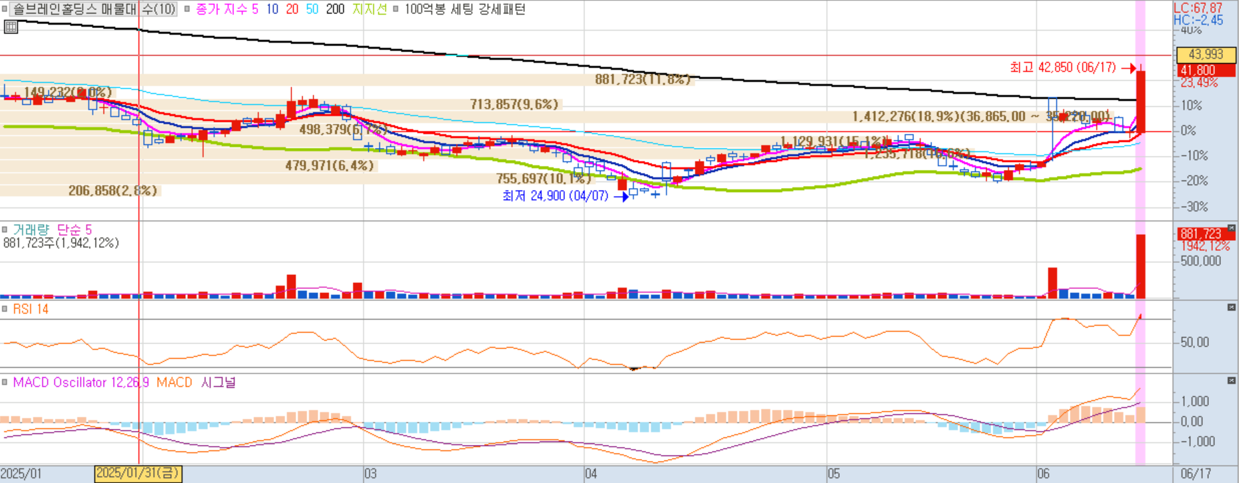Click the -1,000 MACD axis label

point(1198,442)
